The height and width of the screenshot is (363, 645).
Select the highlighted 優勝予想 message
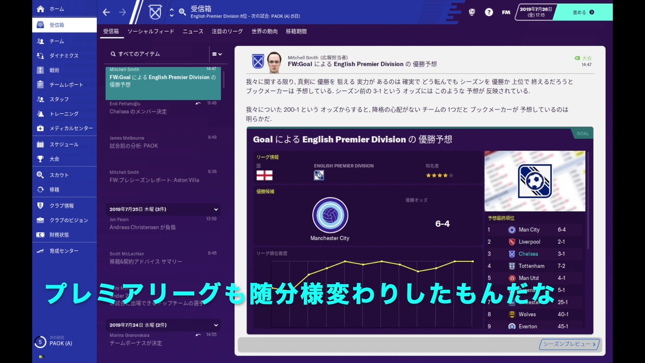pos(163,83)
